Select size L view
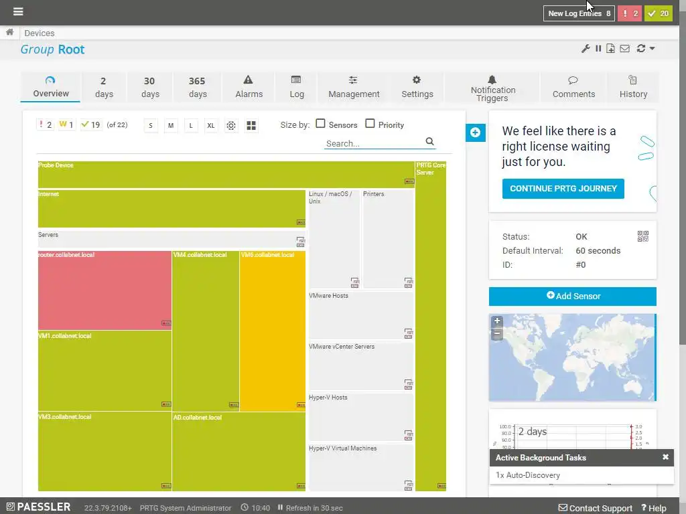The width and height of the screenshot is (686, 514). [x=191, y=126]
